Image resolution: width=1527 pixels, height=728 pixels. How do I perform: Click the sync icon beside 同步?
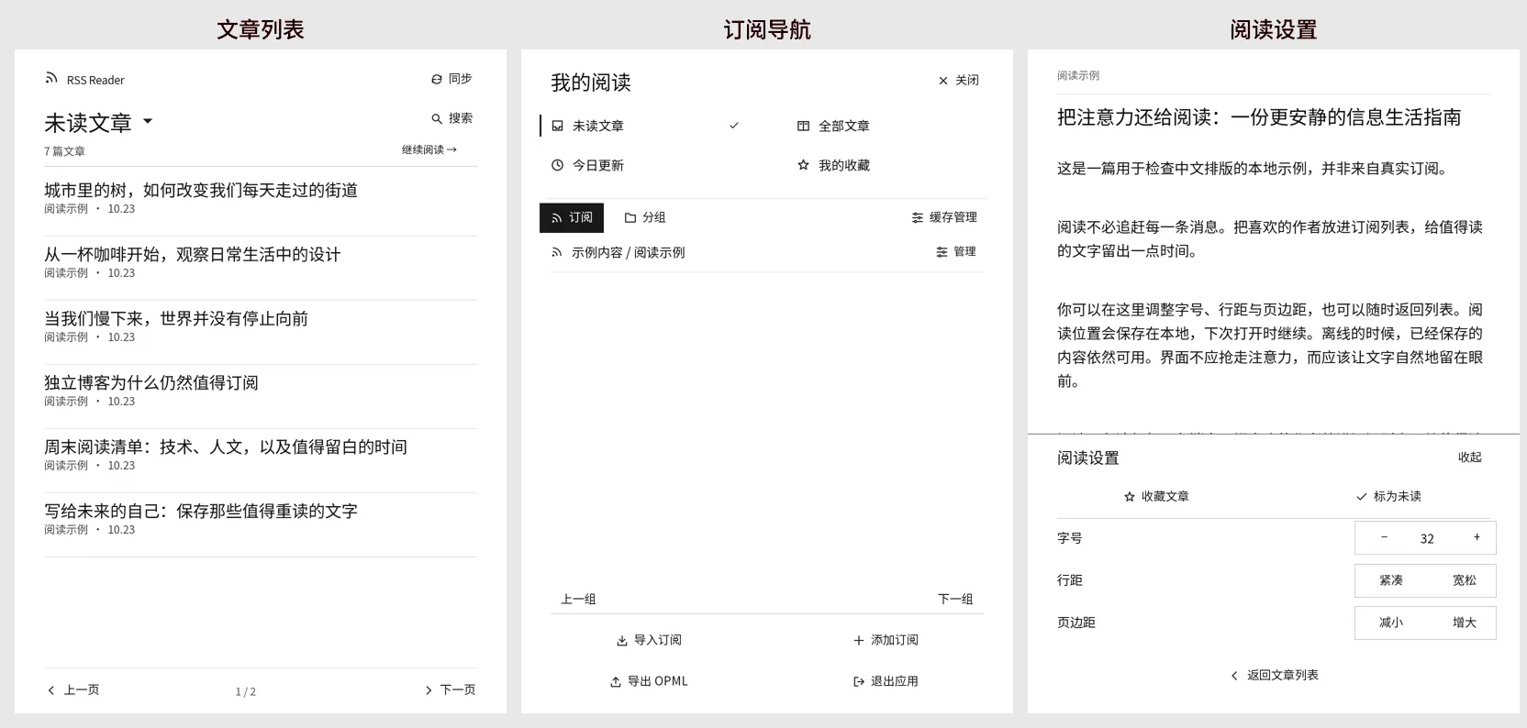pos(437,80)
